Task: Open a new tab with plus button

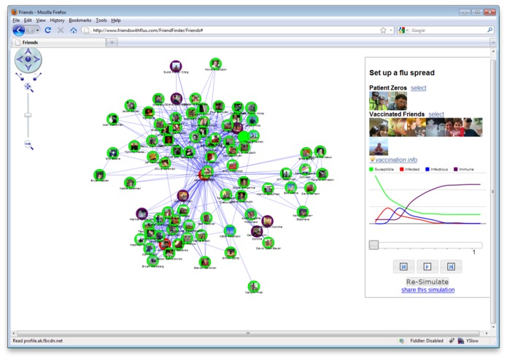Action: tap(112, 42)
